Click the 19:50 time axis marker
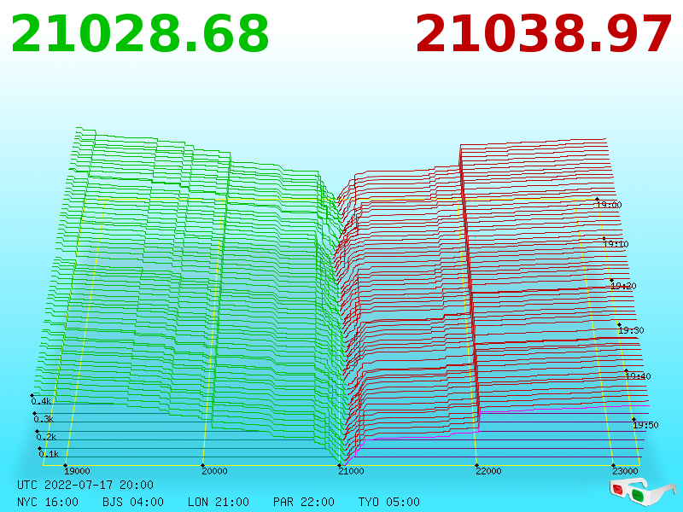 coord(645,425)
